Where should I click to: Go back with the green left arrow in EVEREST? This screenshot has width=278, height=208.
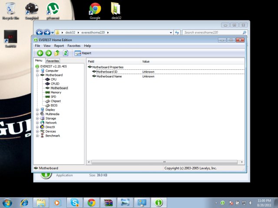point(40,53)
